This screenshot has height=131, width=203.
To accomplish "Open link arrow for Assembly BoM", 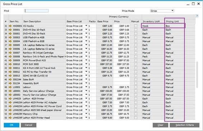I will (x=10, y=83).
